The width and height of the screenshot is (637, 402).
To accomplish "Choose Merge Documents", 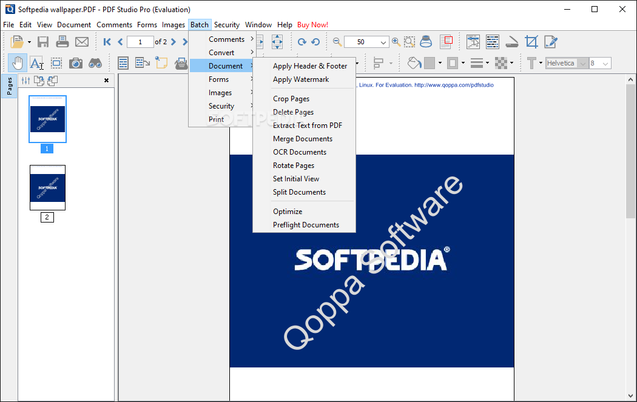I will click(x=303, y=139).
